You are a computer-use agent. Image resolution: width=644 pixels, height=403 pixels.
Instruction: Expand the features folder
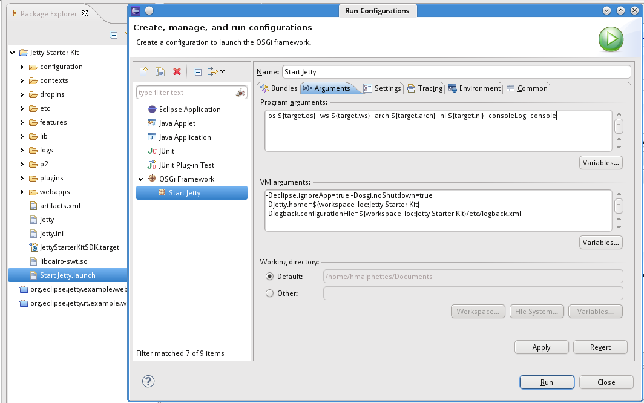click(22, 122)
